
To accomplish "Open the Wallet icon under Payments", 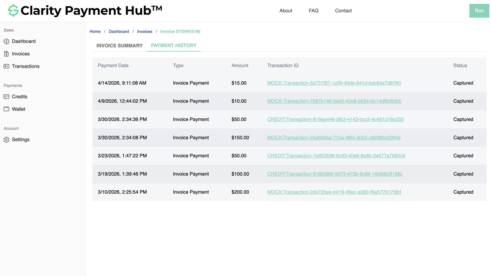I will pos(6,109).
